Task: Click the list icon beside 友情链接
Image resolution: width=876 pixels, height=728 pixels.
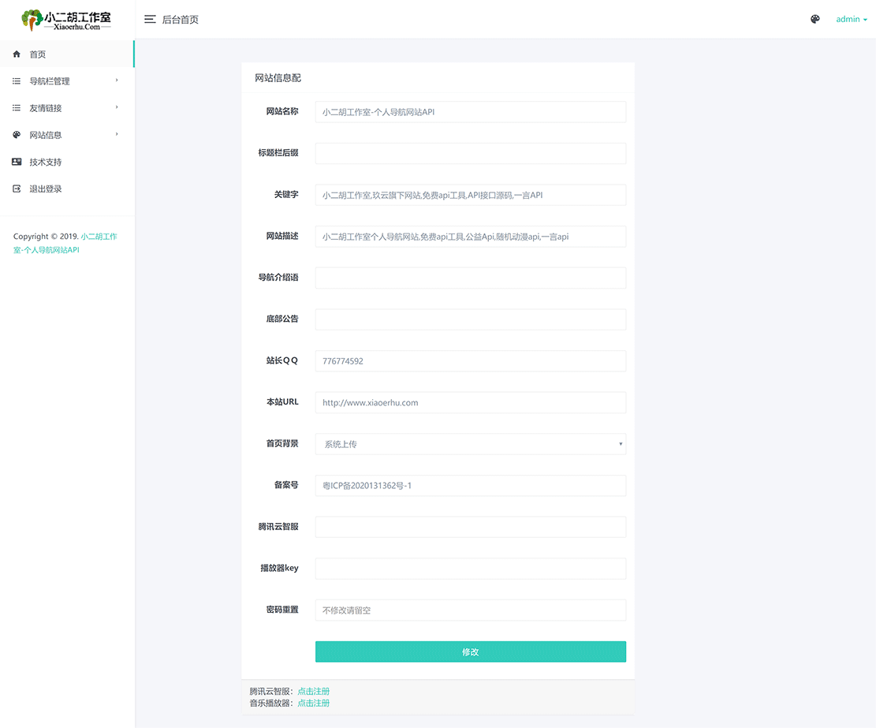Action: tap(17, 108)
